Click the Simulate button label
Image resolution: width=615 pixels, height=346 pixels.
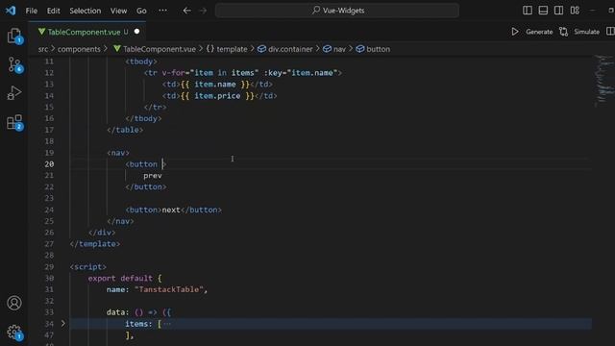[586, 32]
